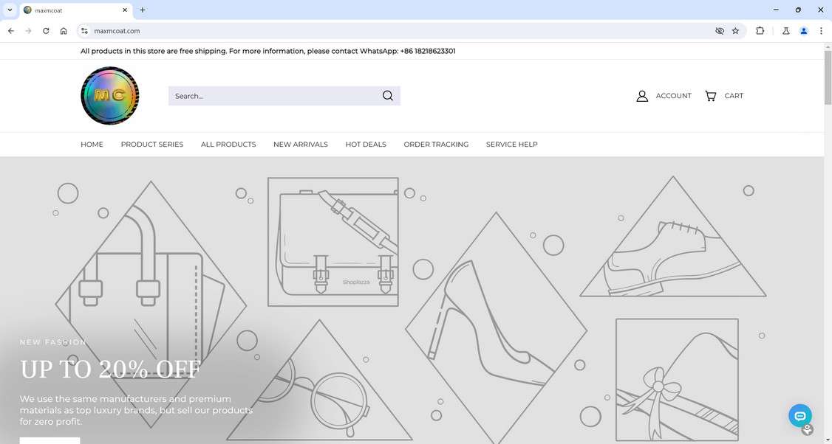Open the shopping cart icon

[x=711, y=96]
